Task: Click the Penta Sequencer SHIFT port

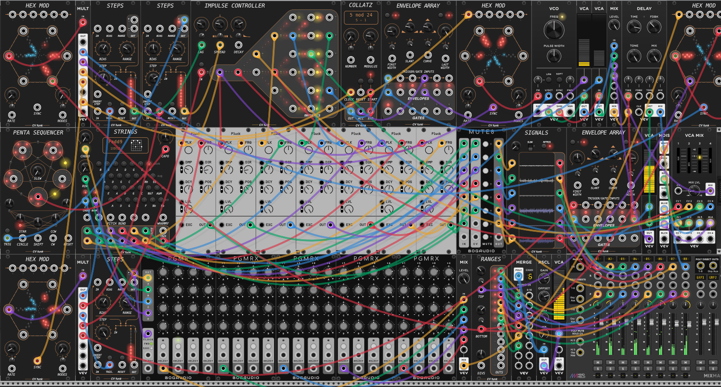Action: point(38,238)
